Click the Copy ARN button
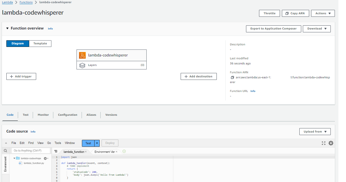Screen dimensions: 346x182 point(295,13)
